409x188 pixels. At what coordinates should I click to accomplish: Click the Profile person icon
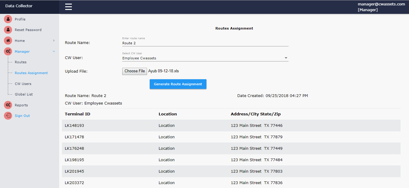(x=8, y=19)
